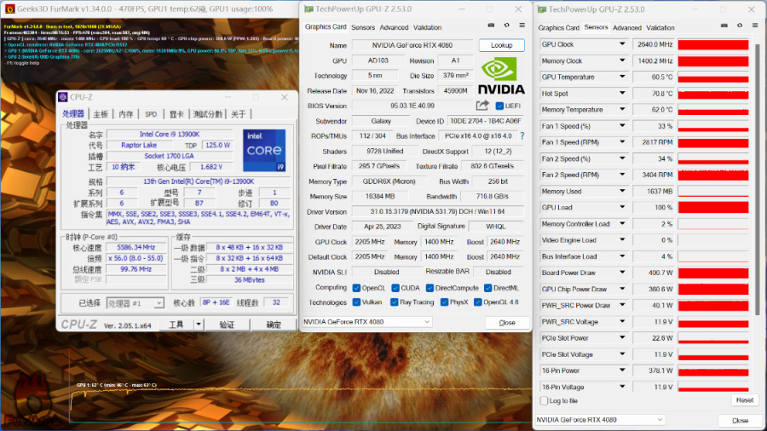The width and height of the screenshot is (767, 431).
Task: Toggle UEFI checkbox
Action: tap(499, 106)
